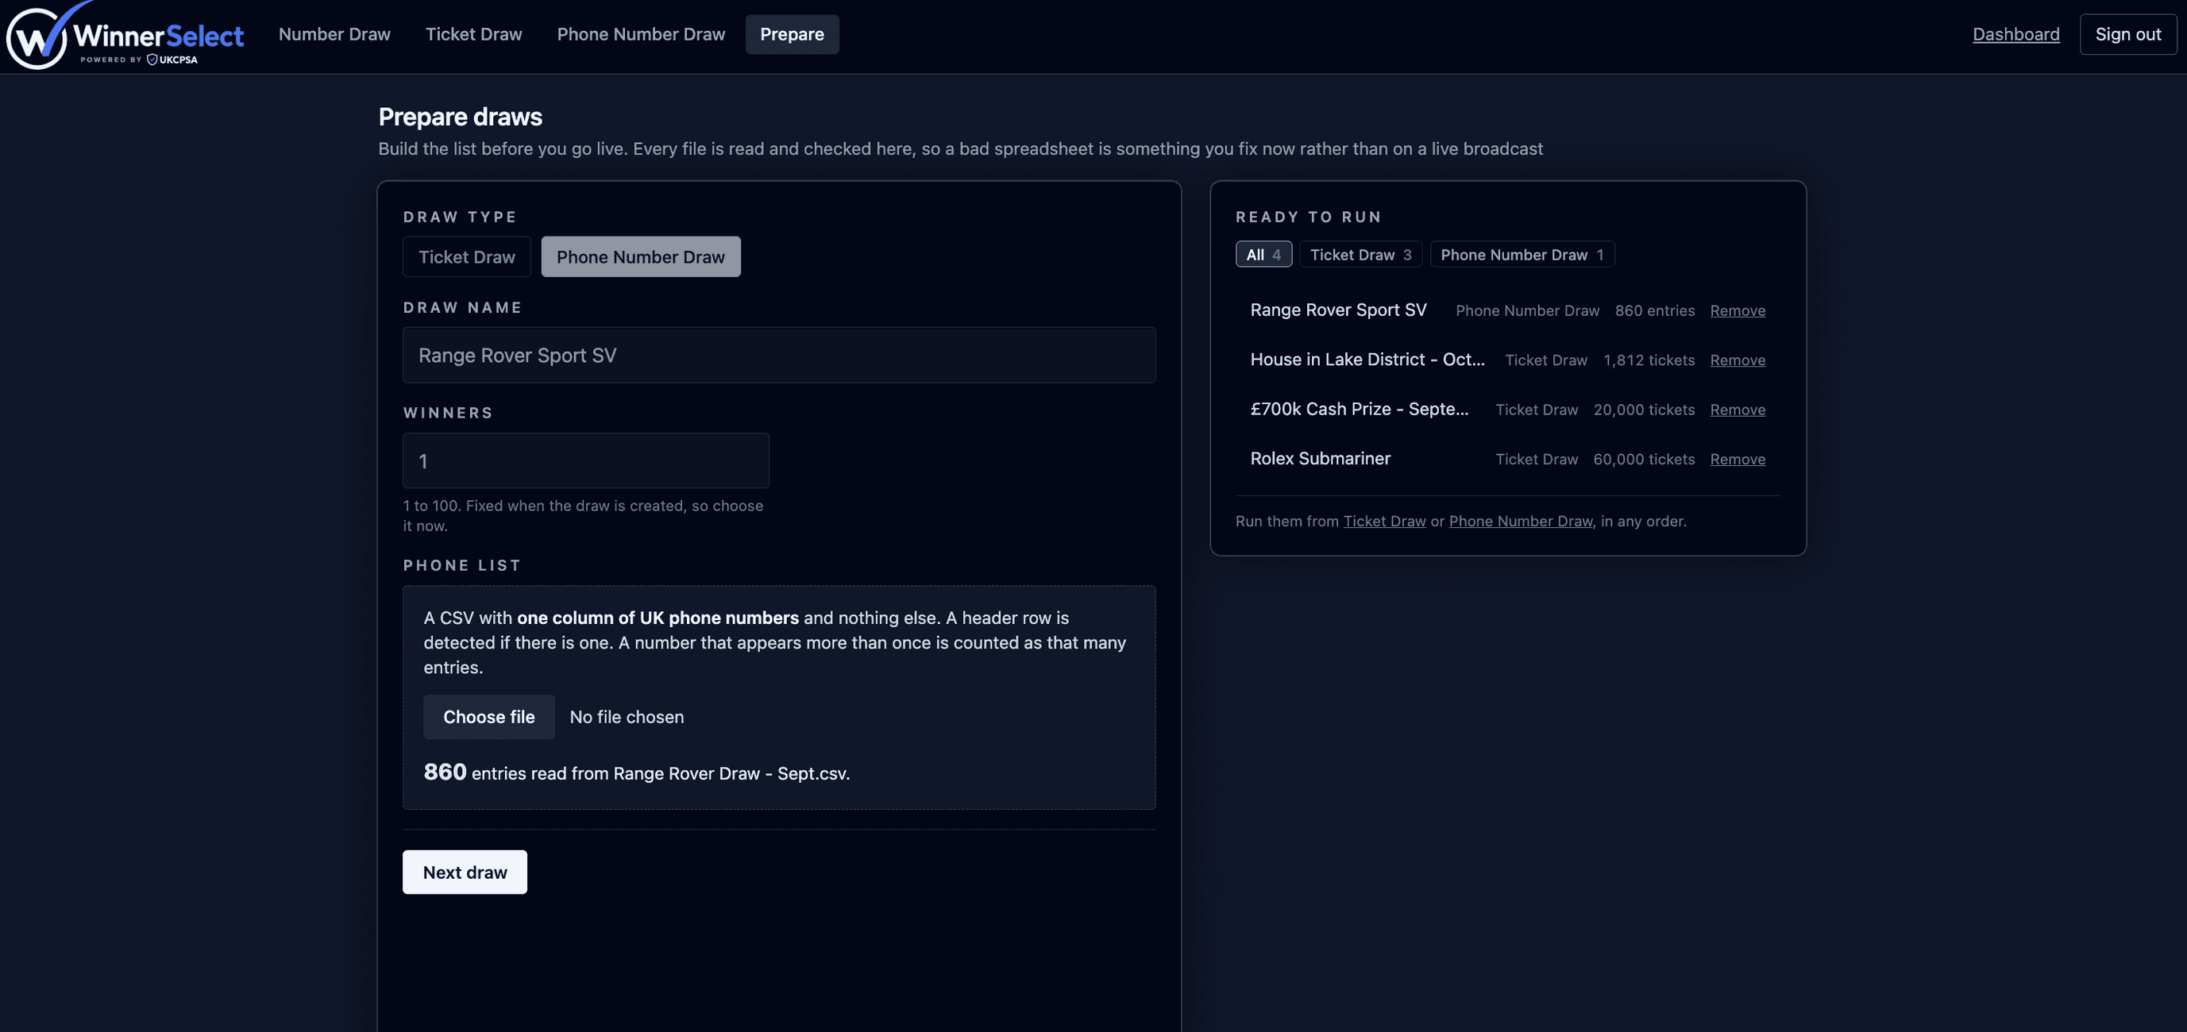
Task: Remove the Rolex Submariner draw
Action: 1737,459
